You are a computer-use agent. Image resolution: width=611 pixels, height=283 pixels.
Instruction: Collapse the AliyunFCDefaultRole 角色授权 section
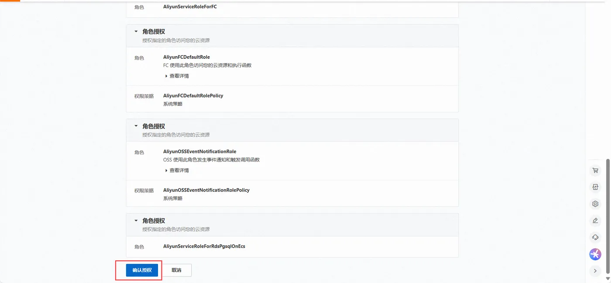[136, 32]
